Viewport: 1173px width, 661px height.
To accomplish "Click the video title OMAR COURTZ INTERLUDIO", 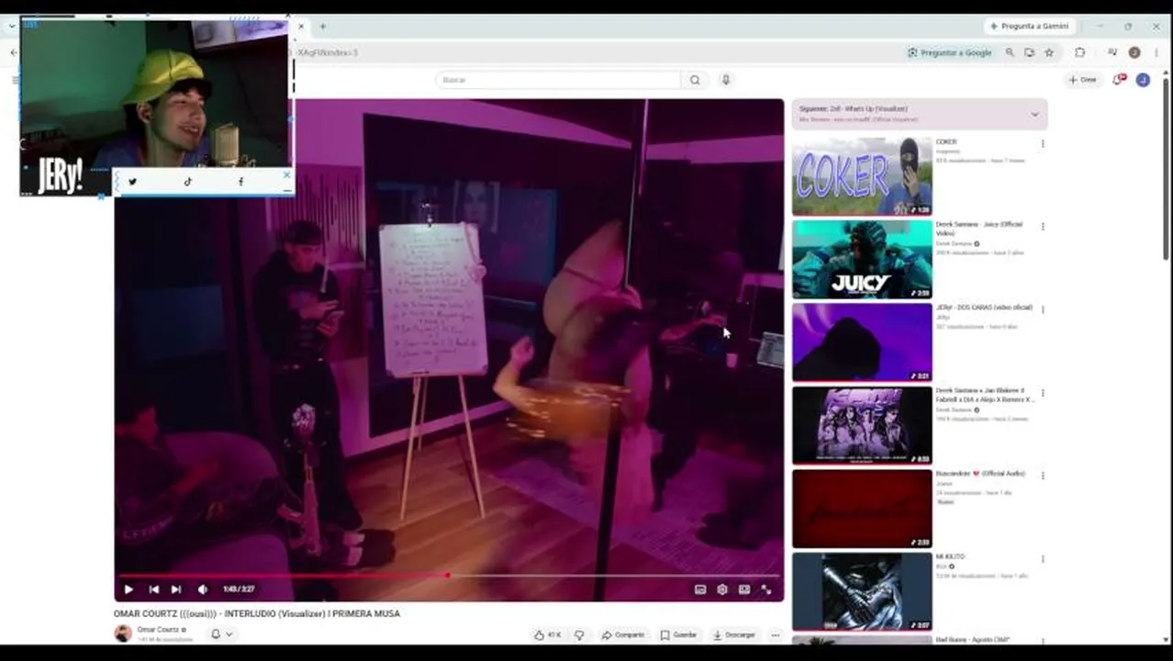I will [x=257, y=613].
